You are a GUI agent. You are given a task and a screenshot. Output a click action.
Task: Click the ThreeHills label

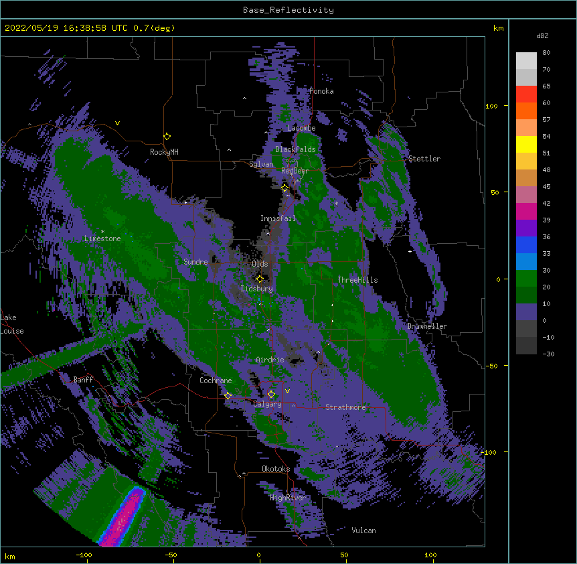357,280
